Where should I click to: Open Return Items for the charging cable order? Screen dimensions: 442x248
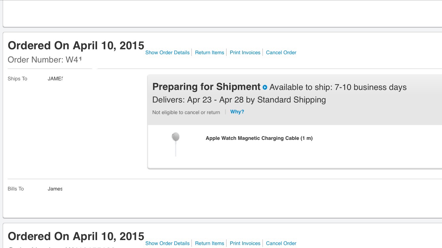click(x=209, y=53)
